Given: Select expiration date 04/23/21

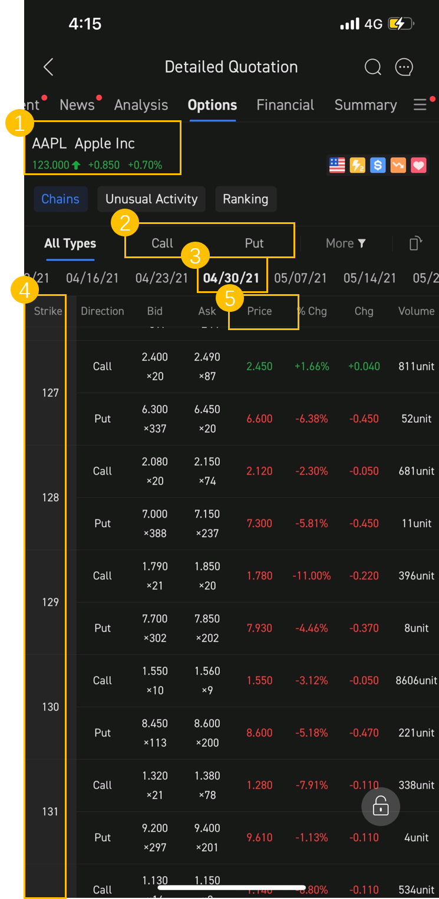Looking at the screenshot, I should click(x=162, y=278).
